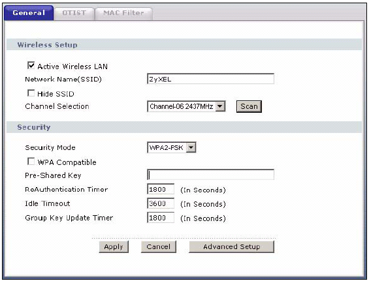
Task: Tick the WPA Compatible checkbox
Action: 31,162
